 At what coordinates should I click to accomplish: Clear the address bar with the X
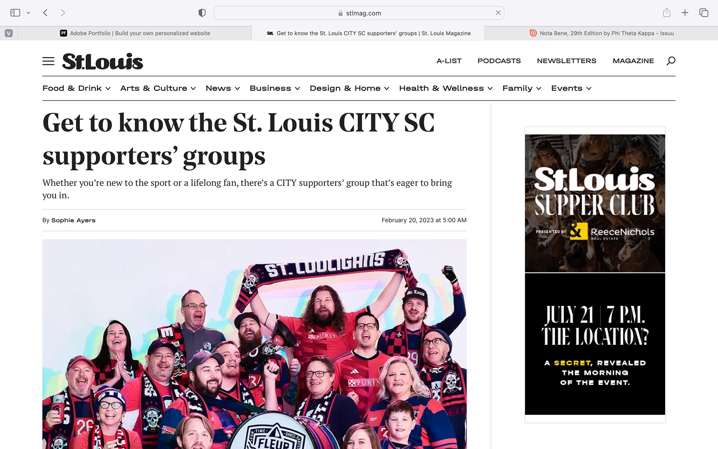498,13
